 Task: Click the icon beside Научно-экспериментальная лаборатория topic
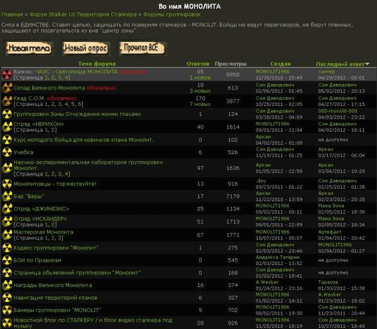[7, 168]
